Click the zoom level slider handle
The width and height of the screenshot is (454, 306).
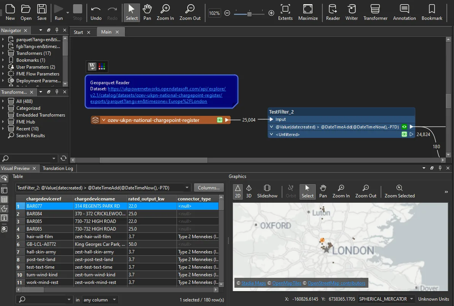249,14
